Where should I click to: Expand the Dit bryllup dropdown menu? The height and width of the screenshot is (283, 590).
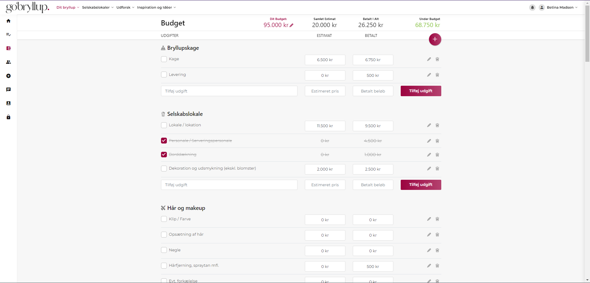point(68,7)
